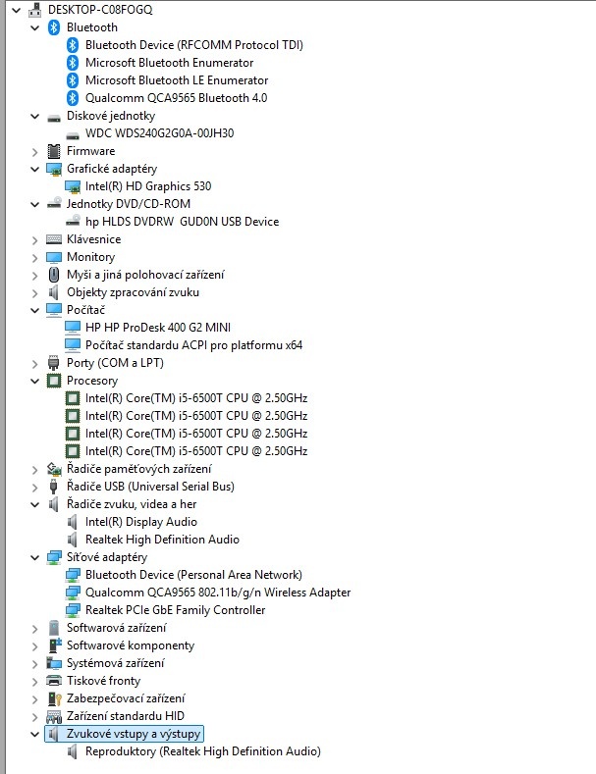Image resolution: width=596 pixels, height=774 pixels.
Task: Collapse the Procesory category
Action: (34, 381)
